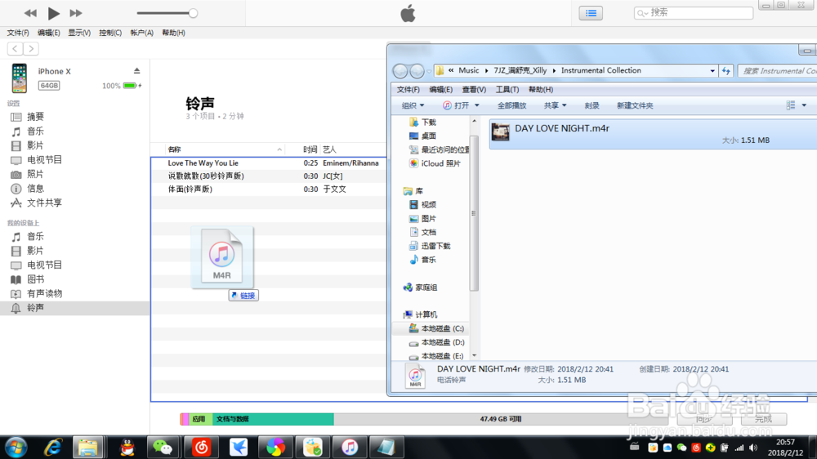Launch Internet Explorer from taskbar
This screenshot has height=459, width=817.
[x=52, y=447]
